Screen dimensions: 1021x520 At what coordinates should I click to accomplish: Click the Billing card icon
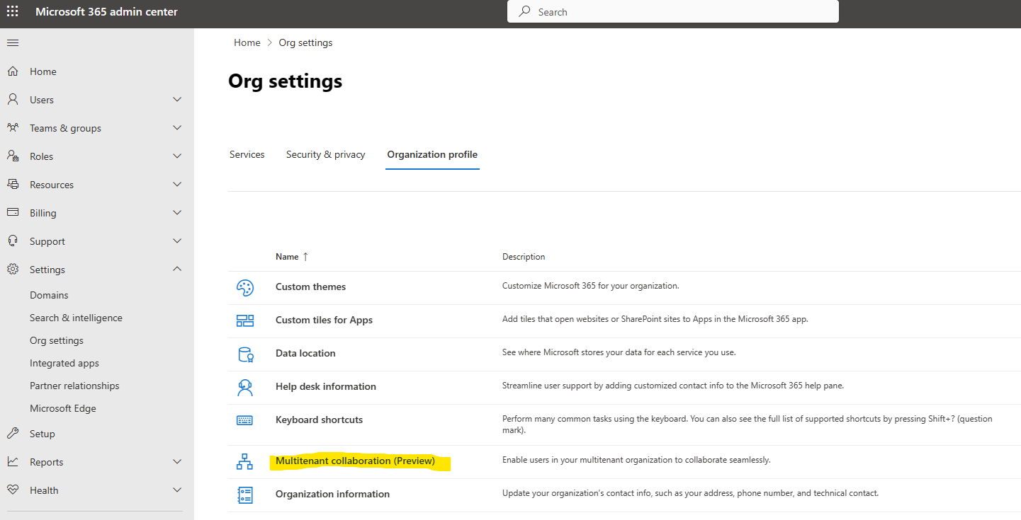(13, 213)
